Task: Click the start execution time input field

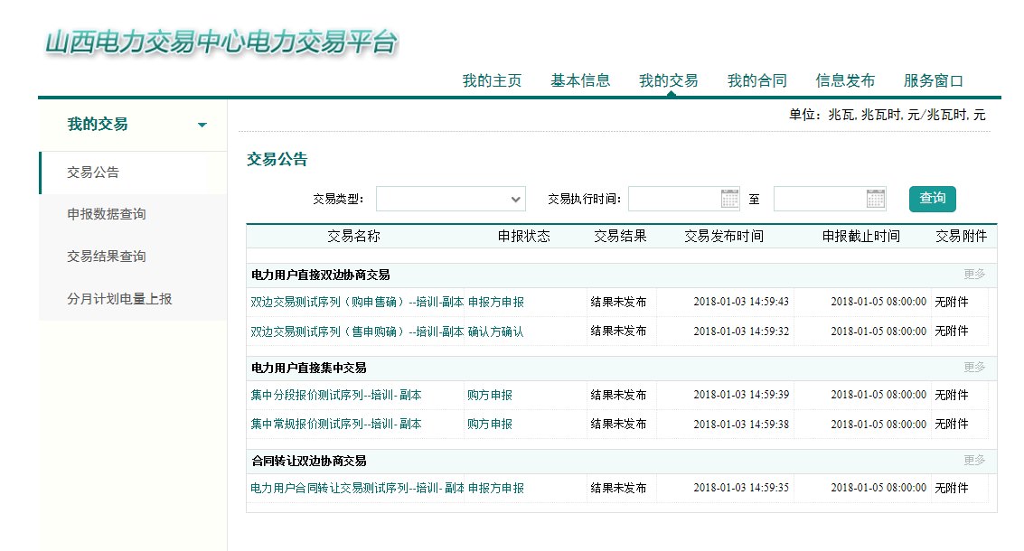Action: [x=673, y=199]
